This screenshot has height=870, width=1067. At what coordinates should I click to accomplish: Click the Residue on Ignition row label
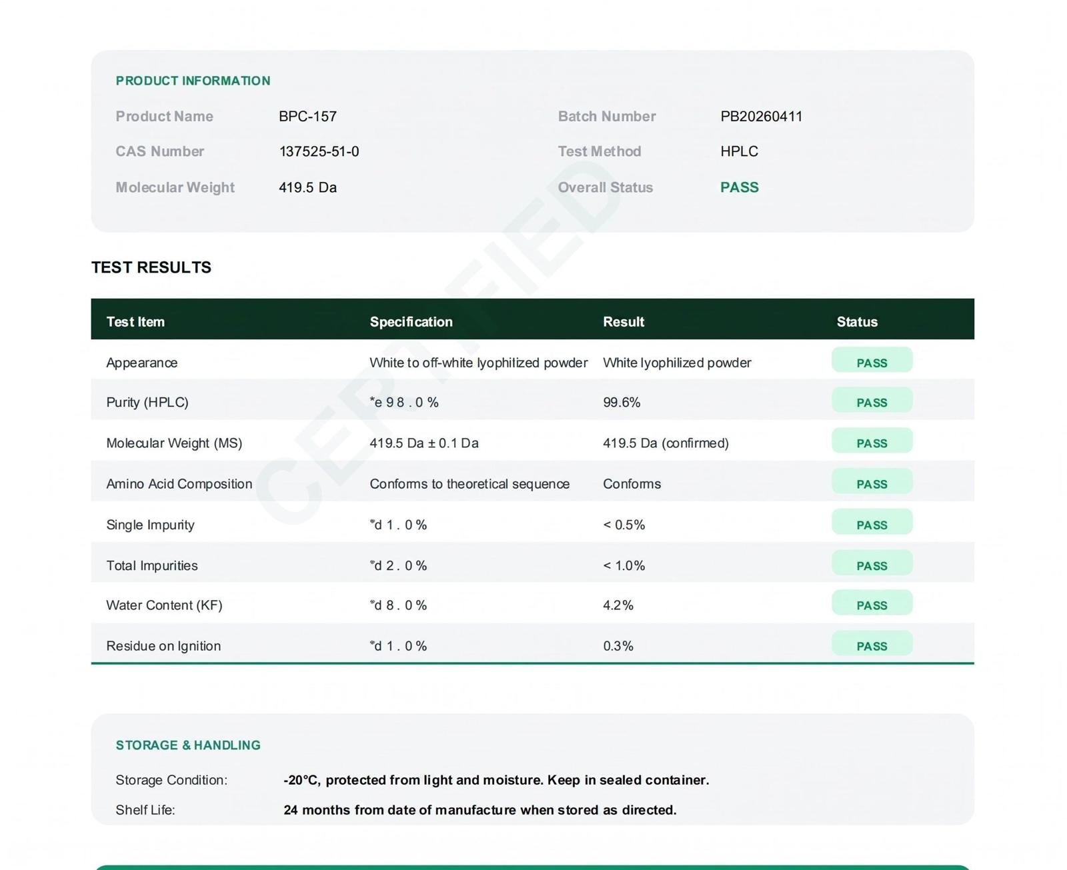pos(163,646)
